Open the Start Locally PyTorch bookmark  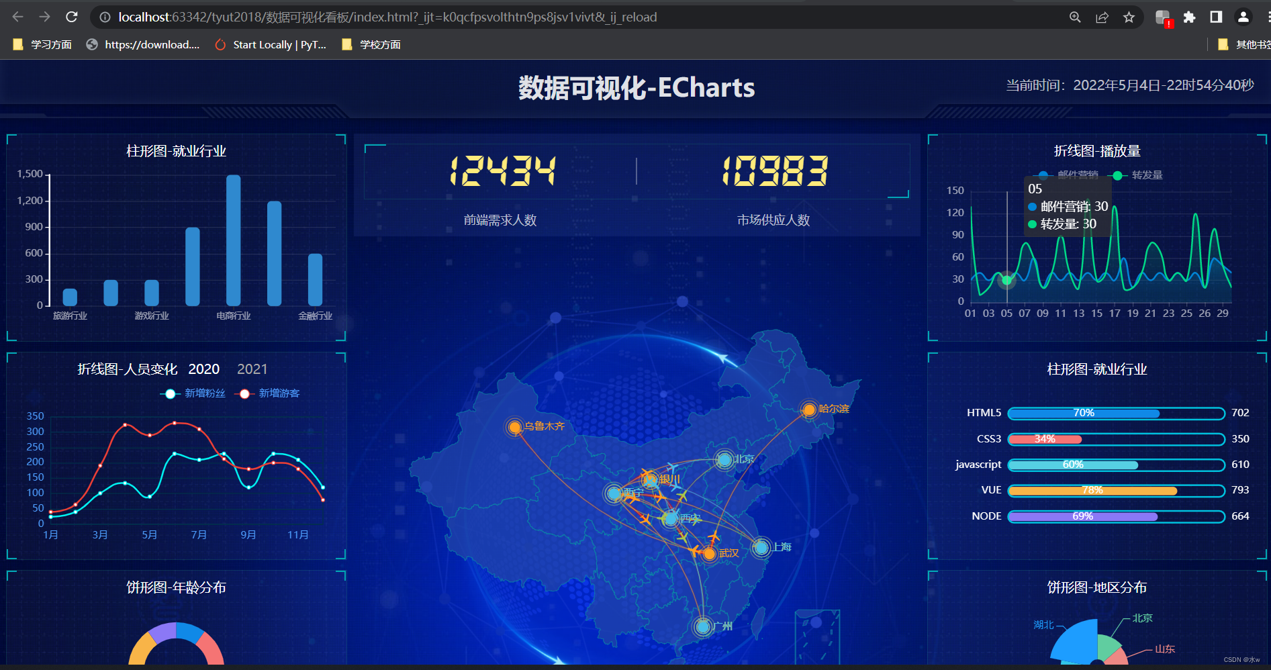(271, 44)
